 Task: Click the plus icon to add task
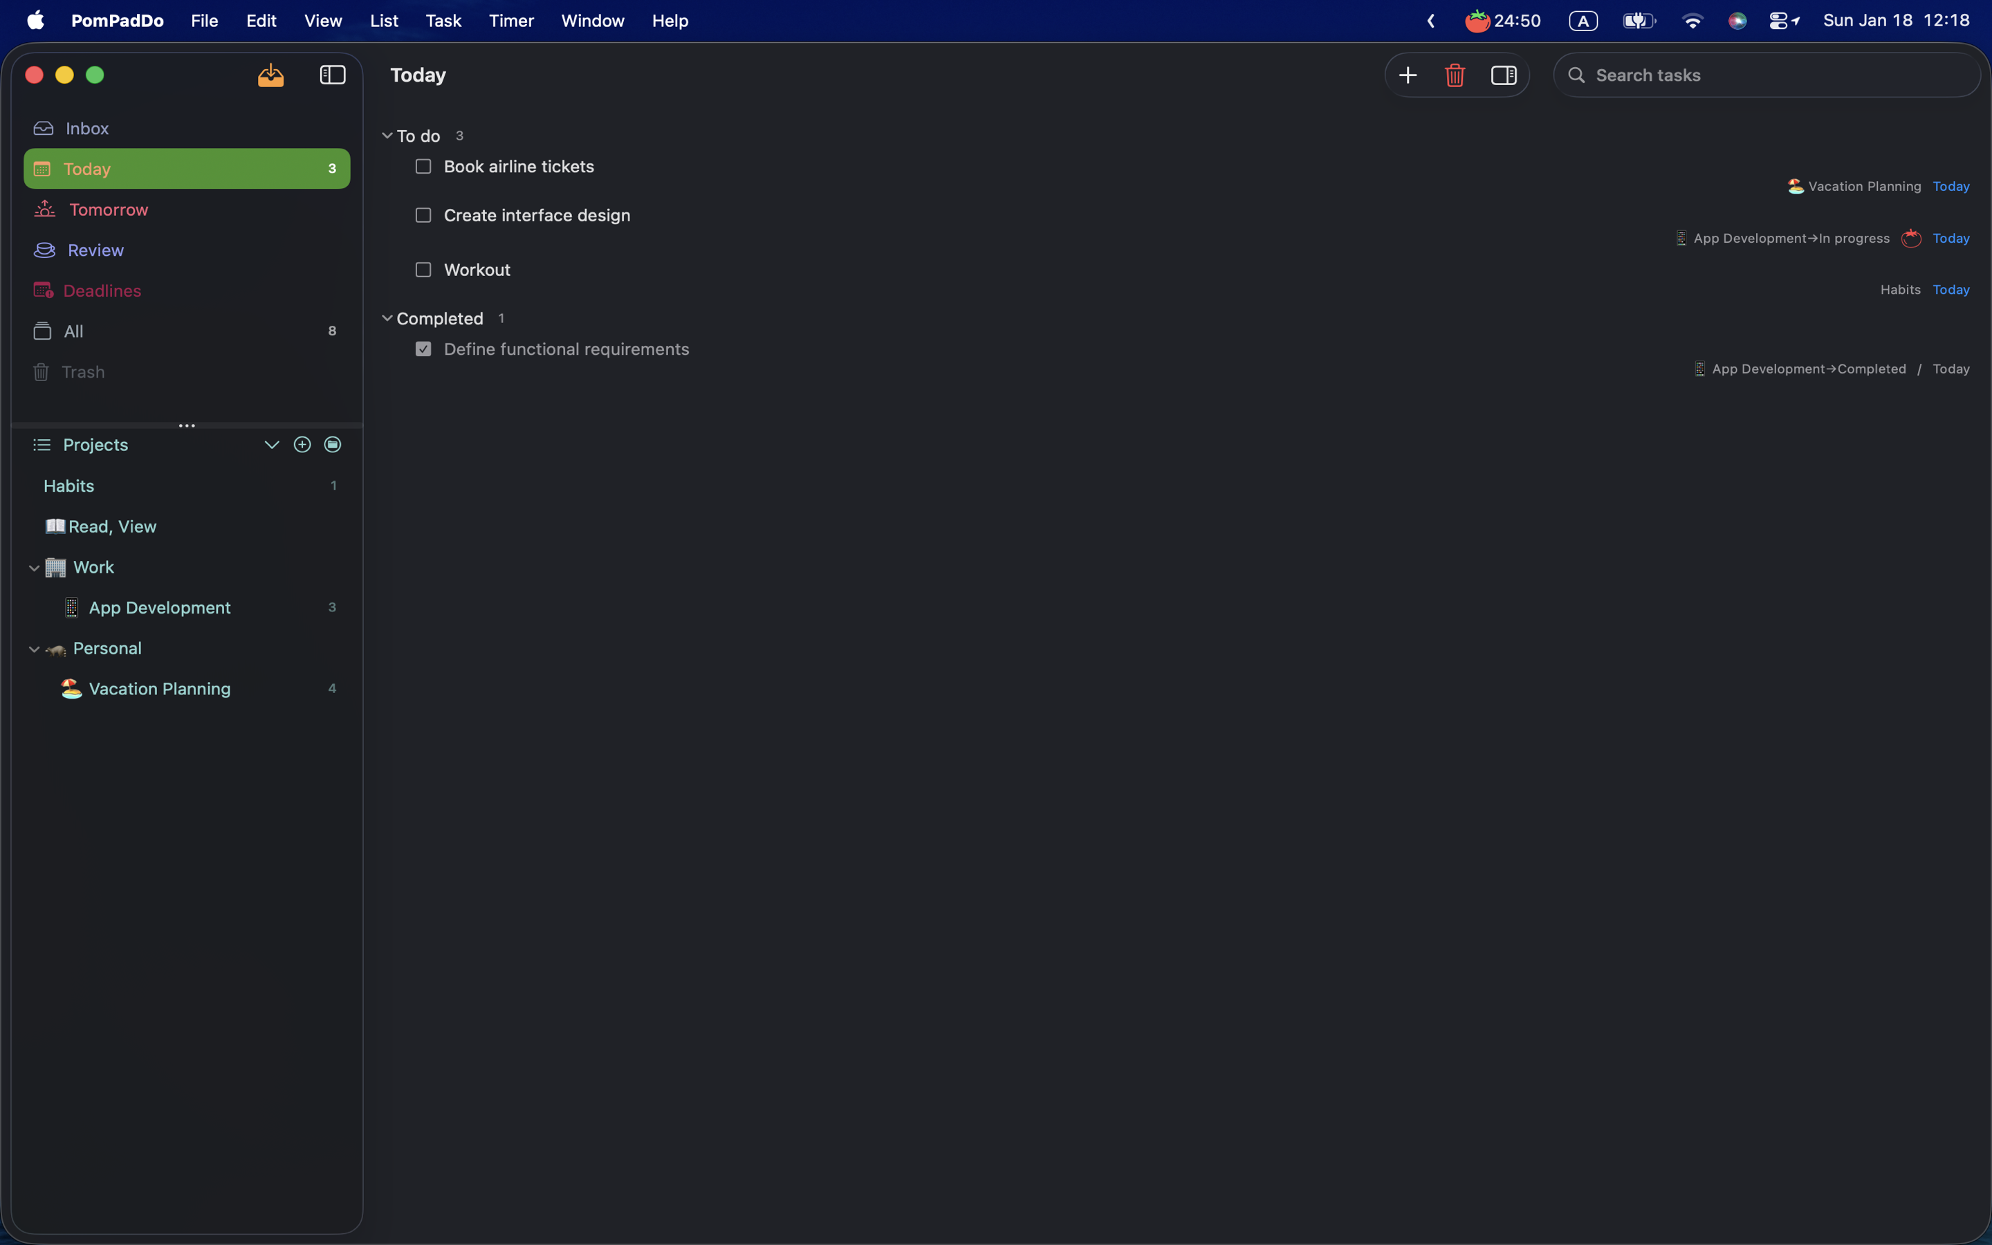(1408, 75)
